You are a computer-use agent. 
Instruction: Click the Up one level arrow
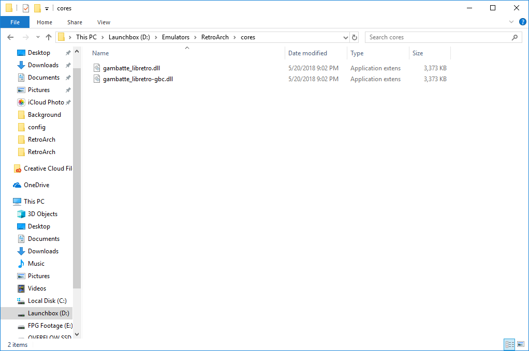click(x=49, y=37)
